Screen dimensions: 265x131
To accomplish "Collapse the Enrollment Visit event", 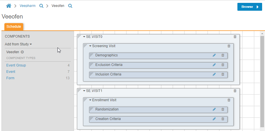I will click(90, 100).
